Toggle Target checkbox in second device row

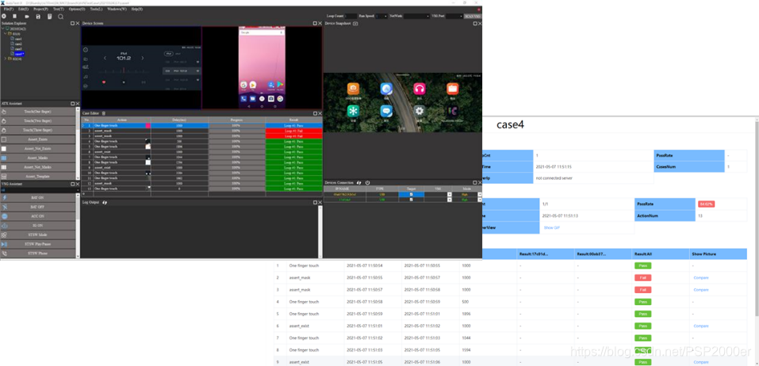pos(412,199)
